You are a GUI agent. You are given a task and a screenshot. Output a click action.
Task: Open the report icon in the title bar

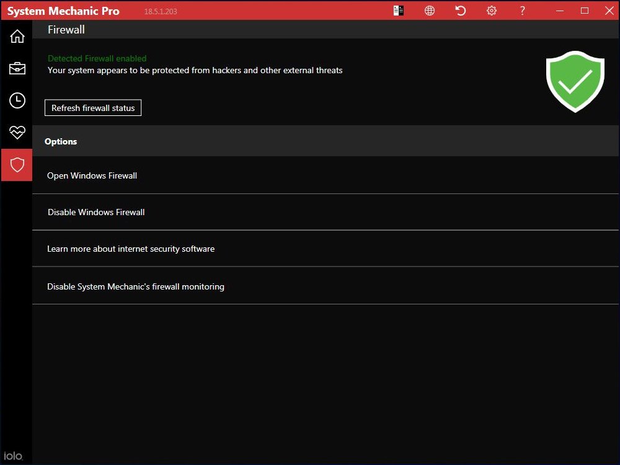click(x=398, y=11)
